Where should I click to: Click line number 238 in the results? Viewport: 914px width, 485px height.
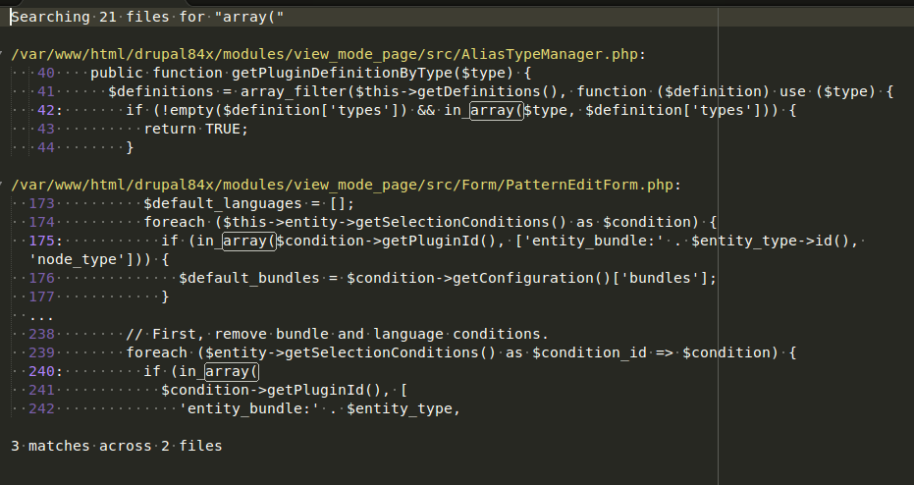tap(42, 334)
